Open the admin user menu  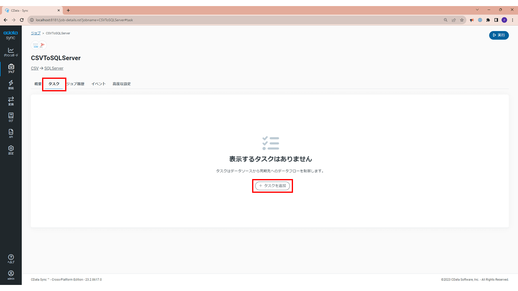[11, 275]
